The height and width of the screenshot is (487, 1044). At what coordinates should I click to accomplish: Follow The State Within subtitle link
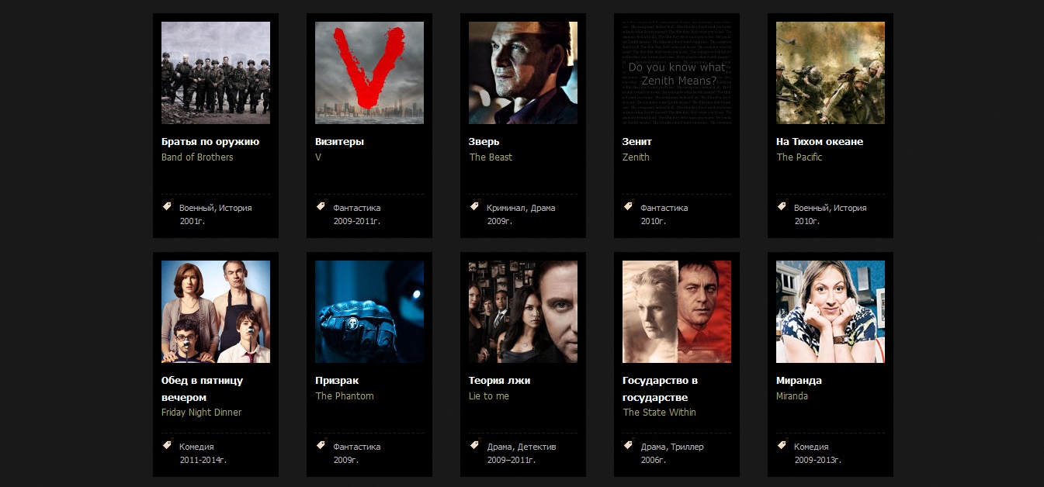point(660,413)
